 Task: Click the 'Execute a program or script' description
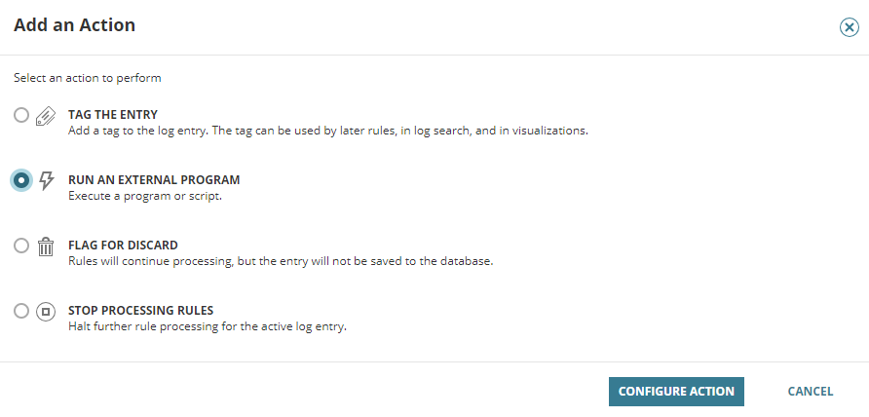click(x=145, y=196)
